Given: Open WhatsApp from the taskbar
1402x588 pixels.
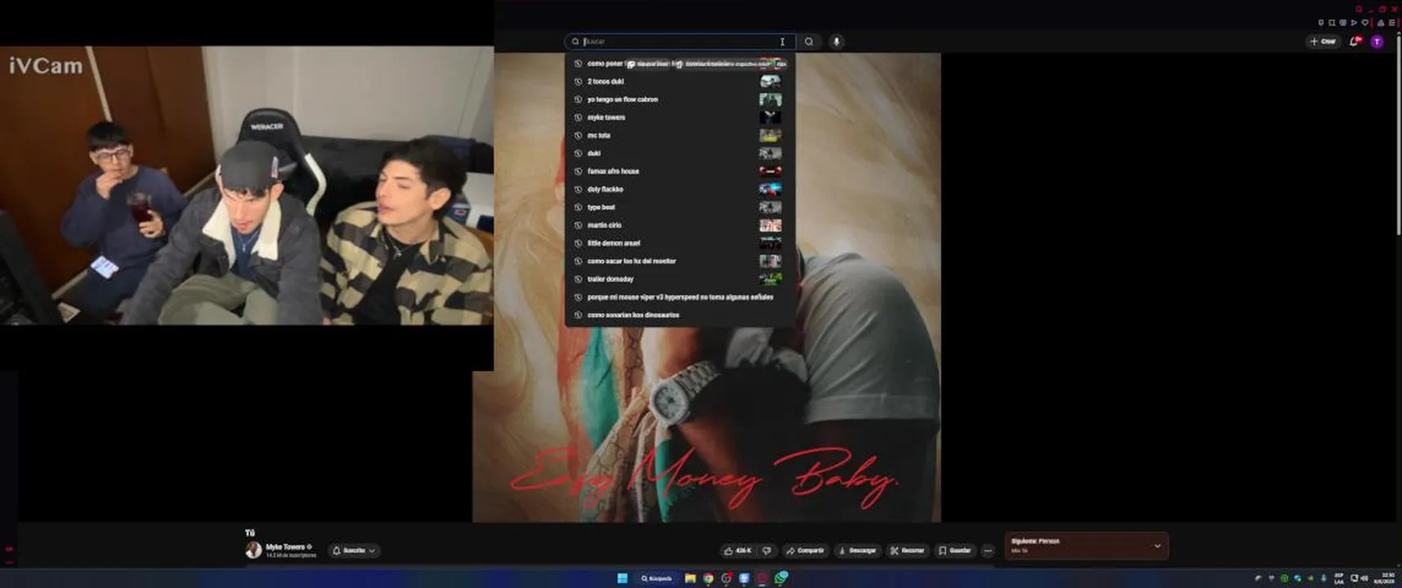Looking at the screenshot, I should point(782,578).
